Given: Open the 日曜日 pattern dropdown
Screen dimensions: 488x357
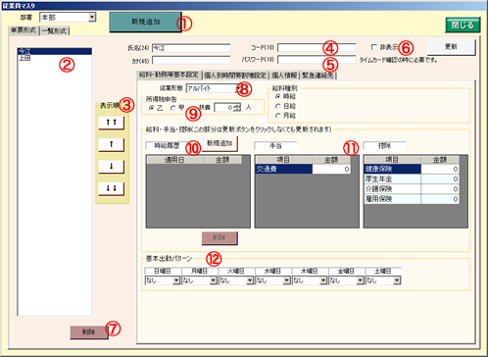Looking at the screenshot, I should click(163, 280).
